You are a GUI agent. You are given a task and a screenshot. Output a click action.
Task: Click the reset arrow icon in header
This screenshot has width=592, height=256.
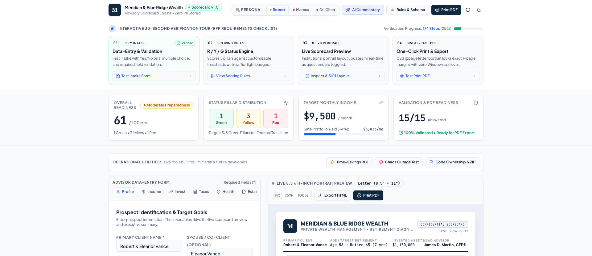pyautogui.click(x=468, y=10)
